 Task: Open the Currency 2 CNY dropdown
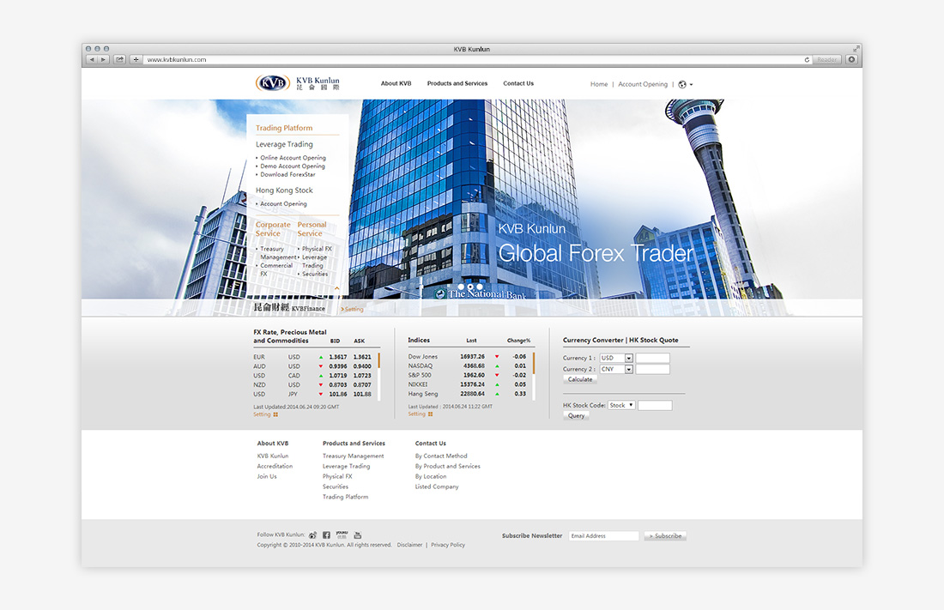pyautogui.click(x=628, y=370)
